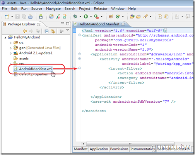Open the Run menu
This screenshot has height=155, width=195.
pos(24,8)
